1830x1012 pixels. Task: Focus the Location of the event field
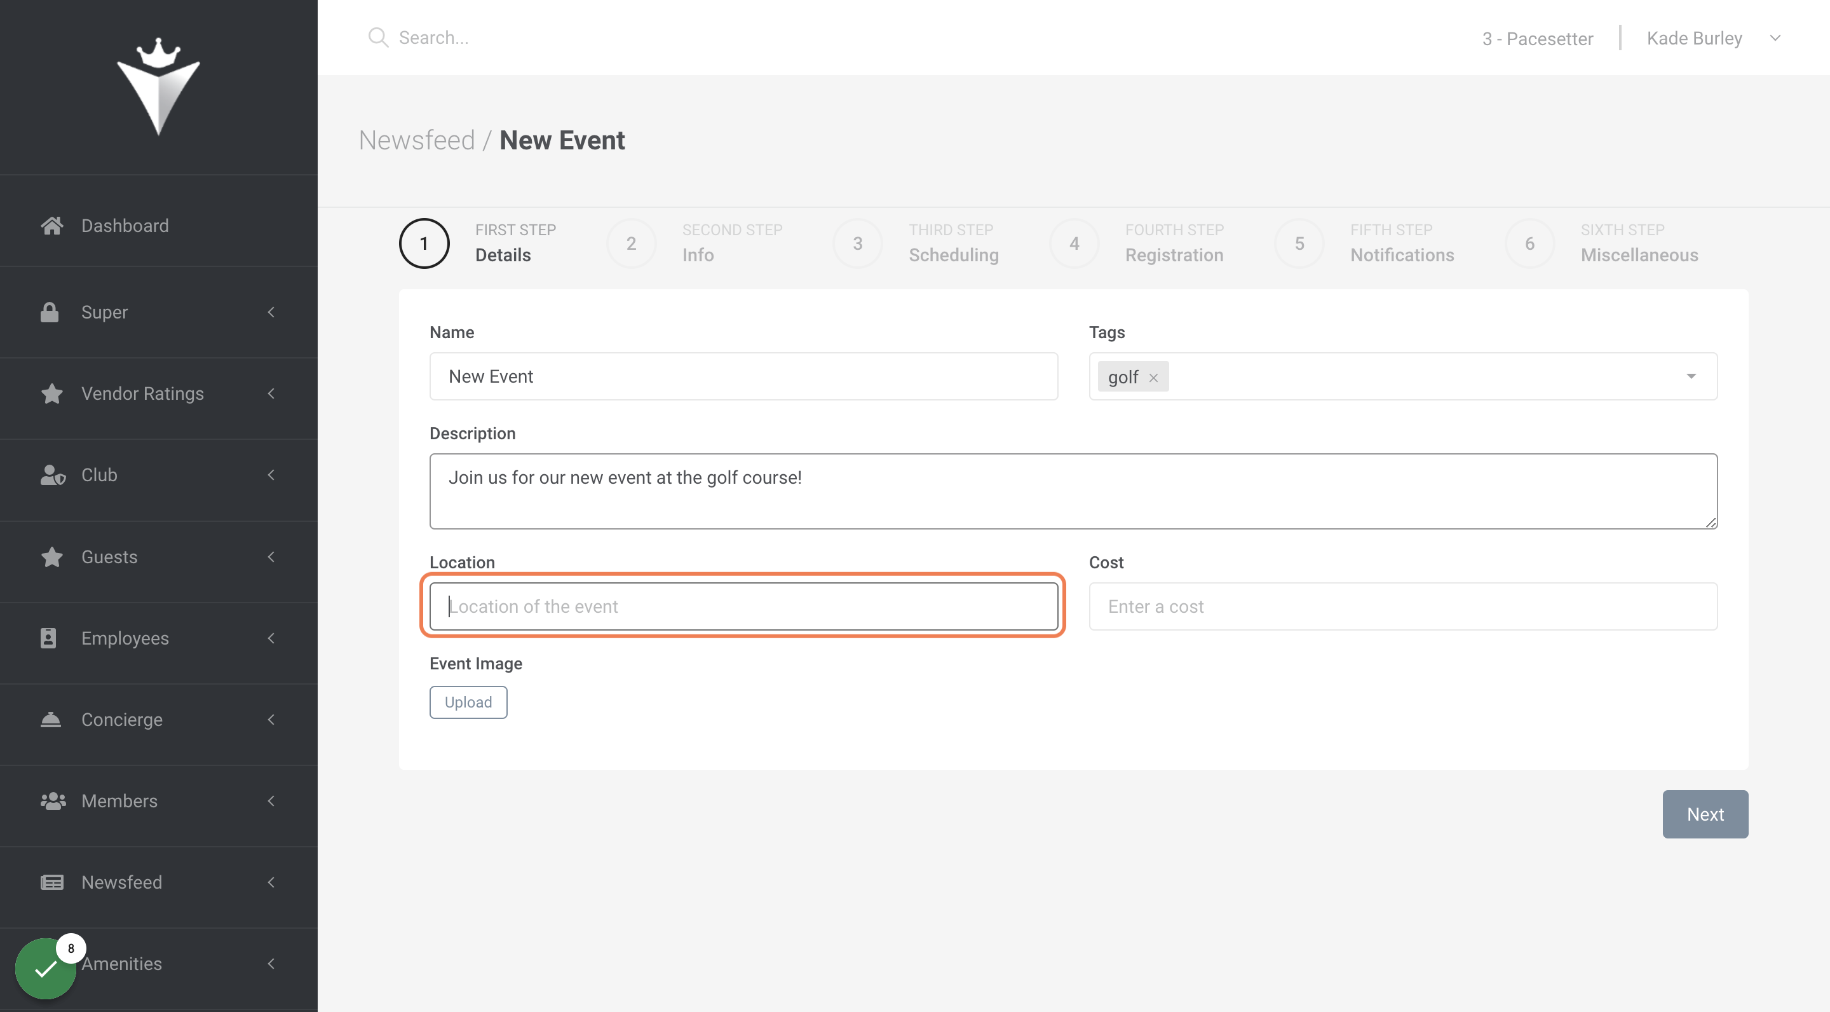[743, 606]
